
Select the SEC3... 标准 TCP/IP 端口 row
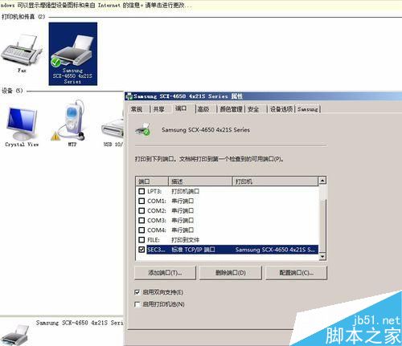232,250
